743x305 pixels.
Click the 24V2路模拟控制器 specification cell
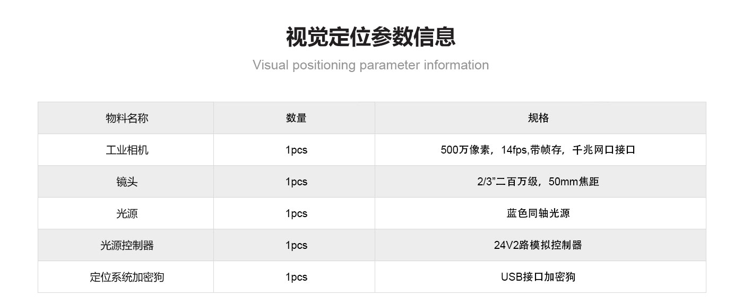coord(538,245)
